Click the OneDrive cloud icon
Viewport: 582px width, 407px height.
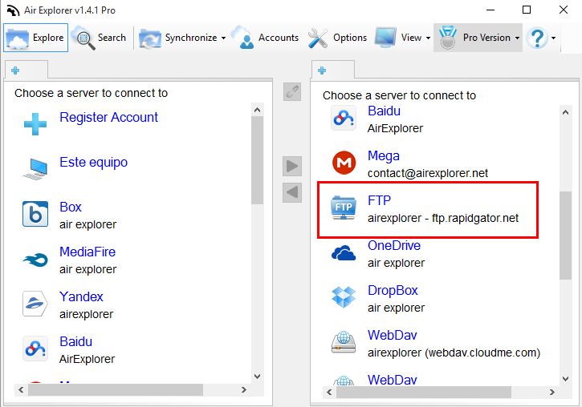(344, 253)
